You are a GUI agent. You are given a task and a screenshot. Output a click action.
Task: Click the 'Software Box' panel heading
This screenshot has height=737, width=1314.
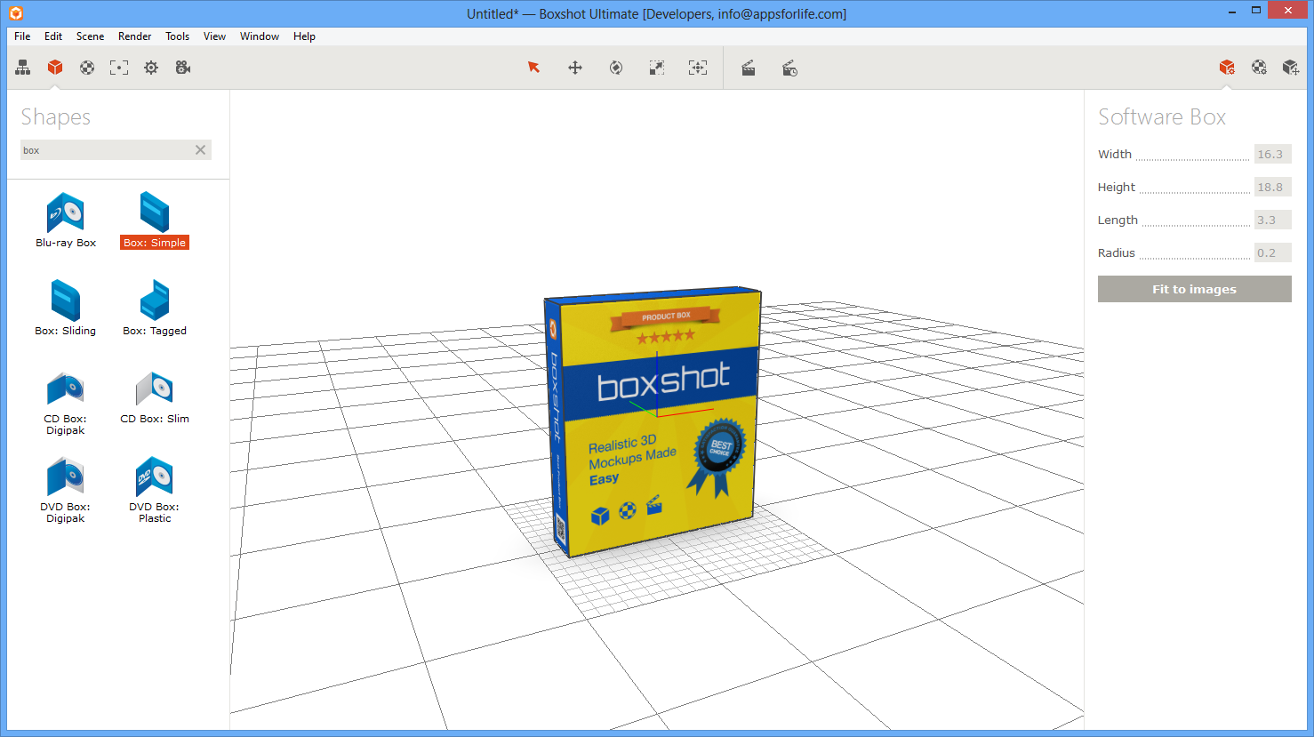[1162, 116]
